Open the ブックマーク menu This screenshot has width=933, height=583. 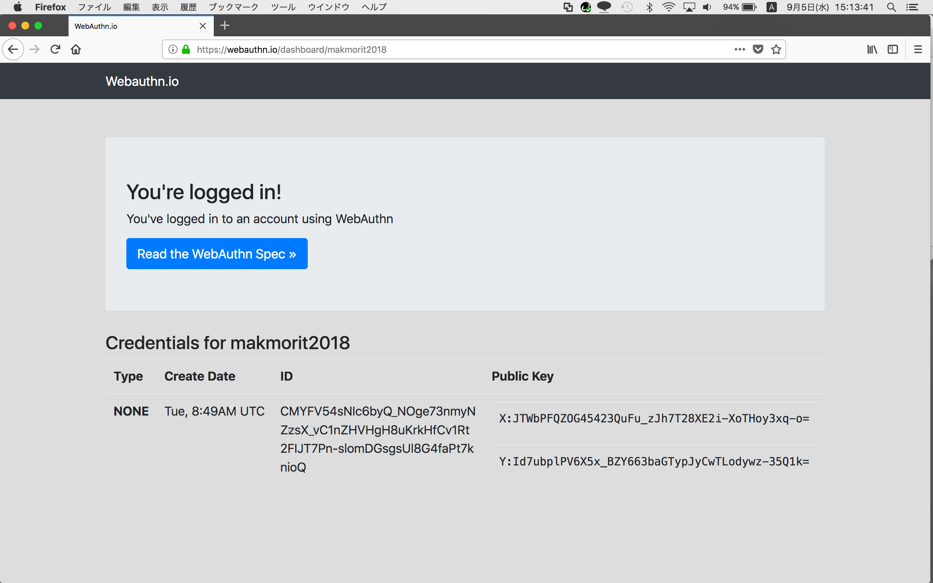(233, 7)
